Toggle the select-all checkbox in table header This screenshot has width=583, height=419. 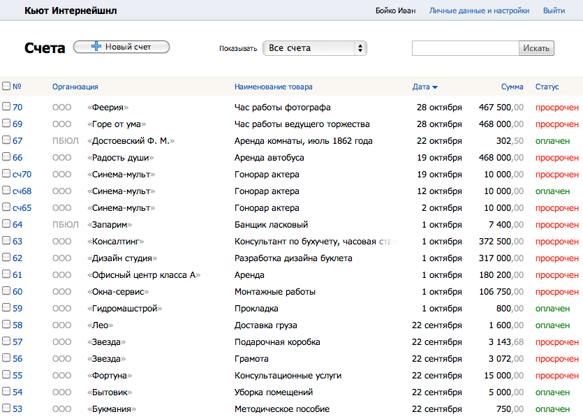6,87
